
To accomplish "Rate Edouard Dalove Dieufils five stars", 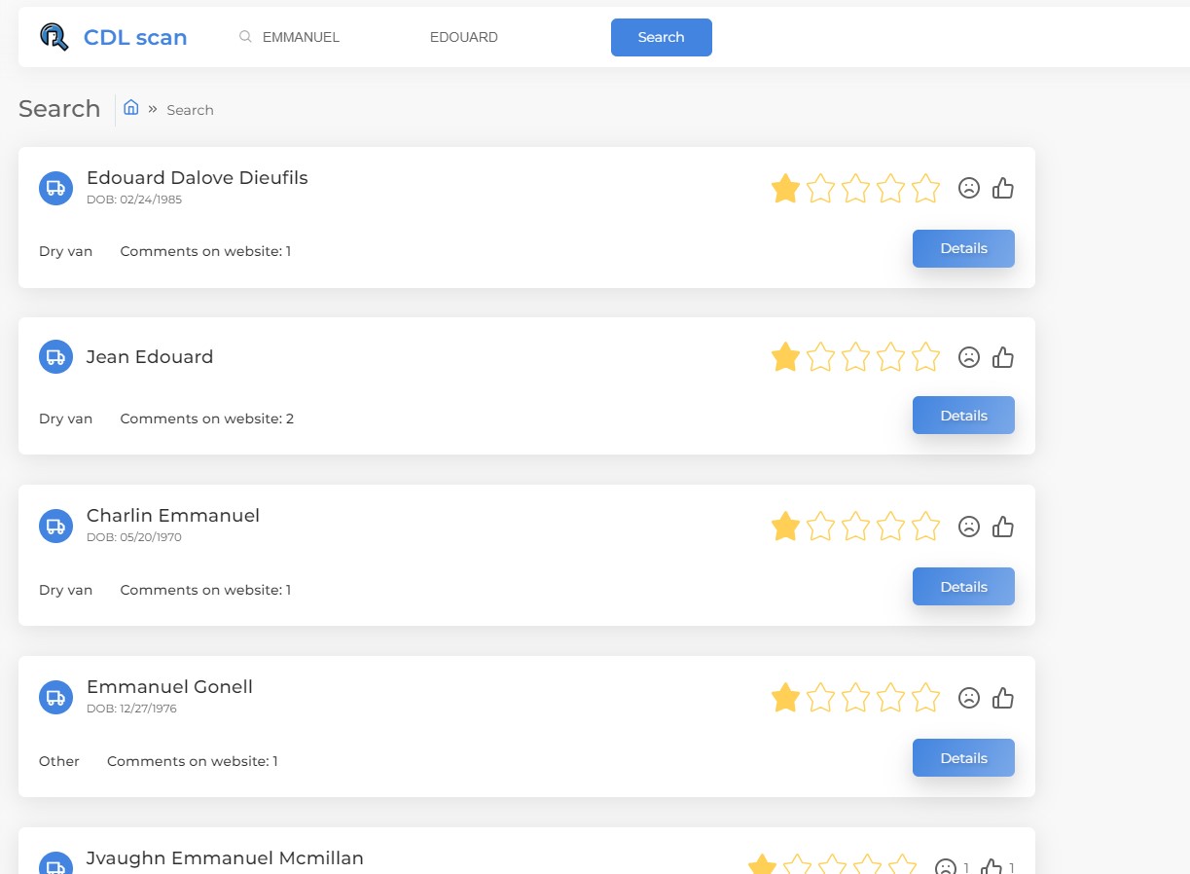I will coord(925,188).
